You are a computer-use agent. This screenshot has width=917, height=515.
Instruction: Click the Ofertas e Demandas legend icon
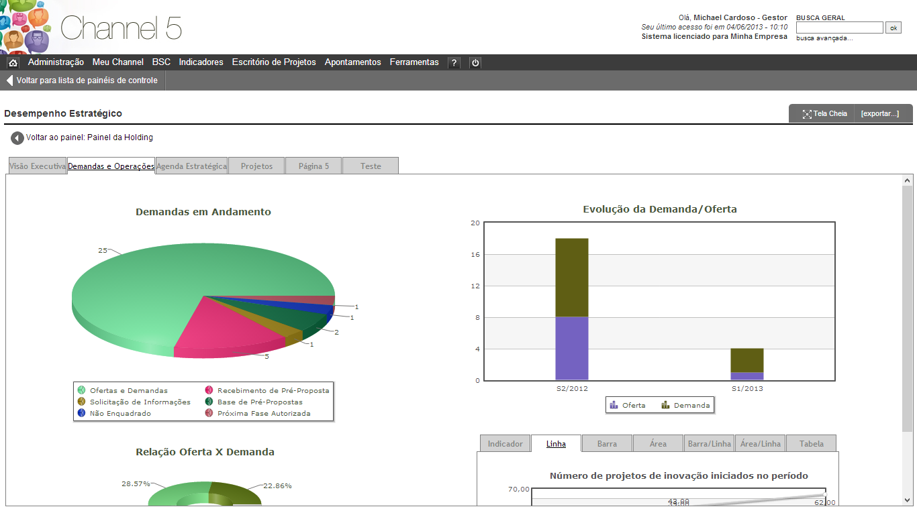coord(81,390)
